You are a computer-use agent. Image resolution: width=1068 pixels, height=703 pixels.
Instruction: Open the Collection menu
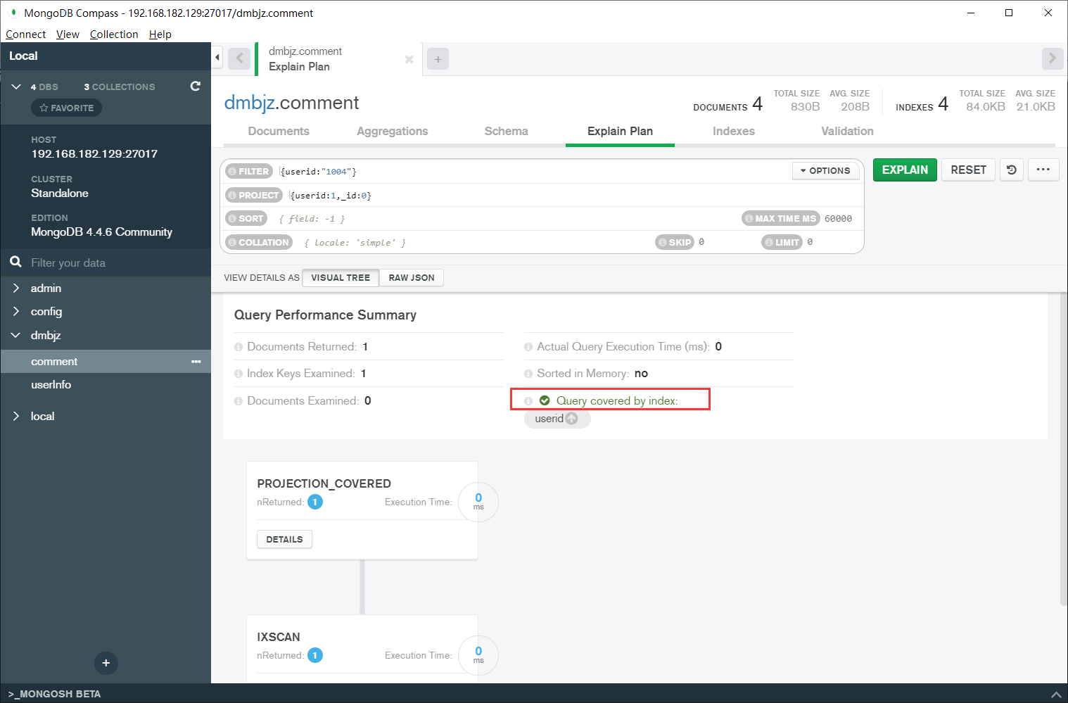(114, 34)
